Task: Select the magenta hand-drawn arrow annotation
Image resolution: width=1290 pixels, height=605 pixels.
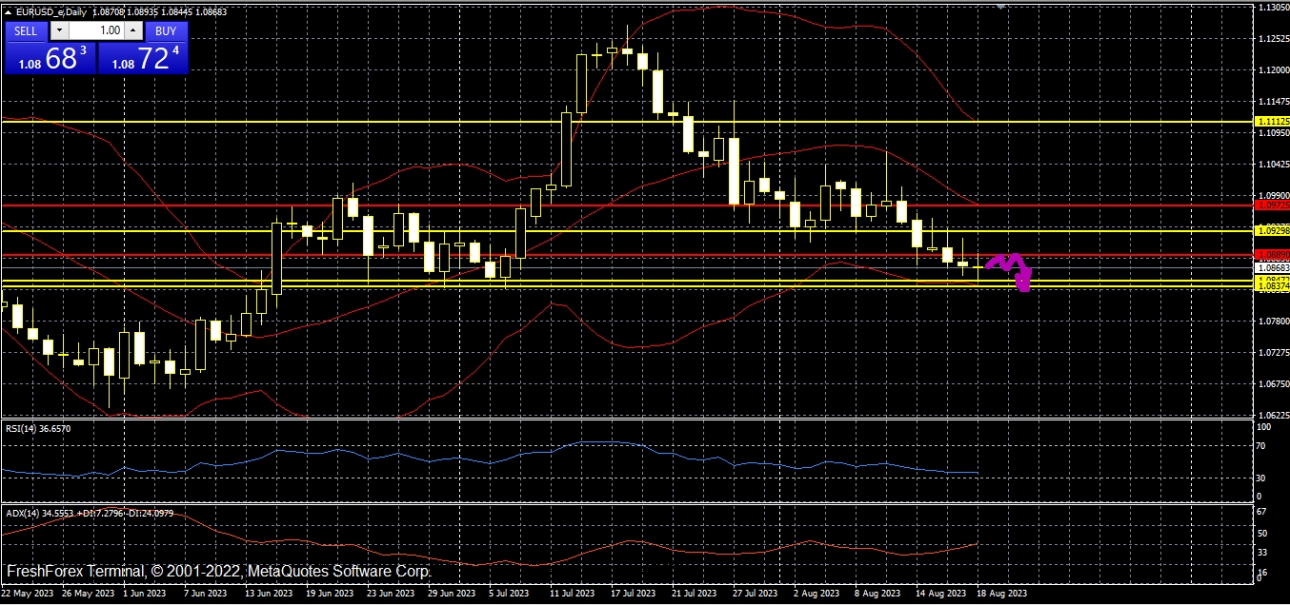Action: point(1011,266)
